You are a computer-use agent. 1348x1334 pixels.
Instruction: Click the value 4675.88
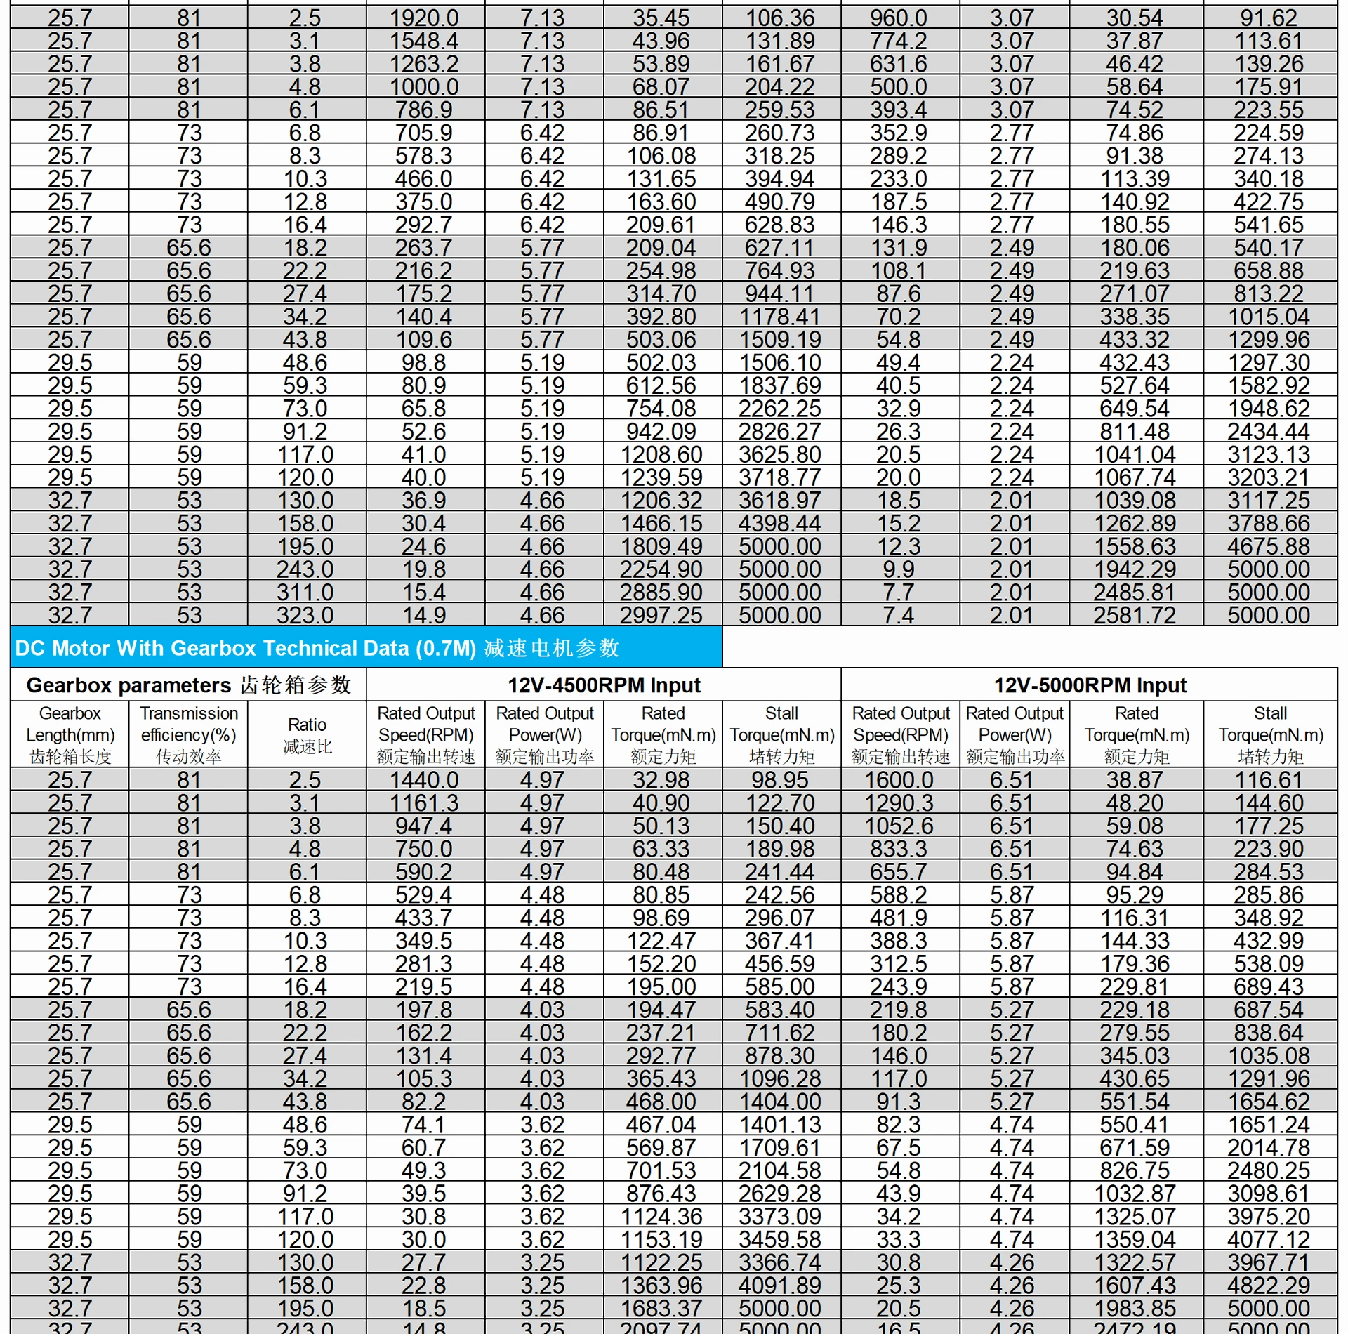pos(1269,546)
